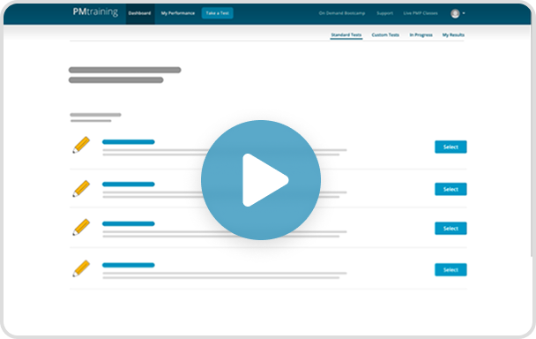This screenshot has width=536, height=339.
Task: Expand the account dropdown arrow beside avatar
Action: point(464,13)
